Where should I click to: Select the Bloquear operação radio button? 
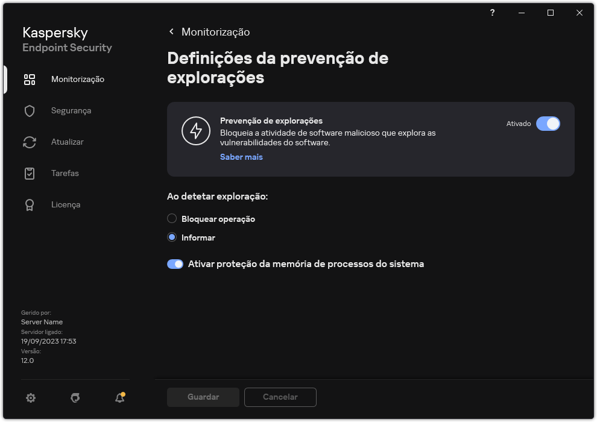point(172,218)
